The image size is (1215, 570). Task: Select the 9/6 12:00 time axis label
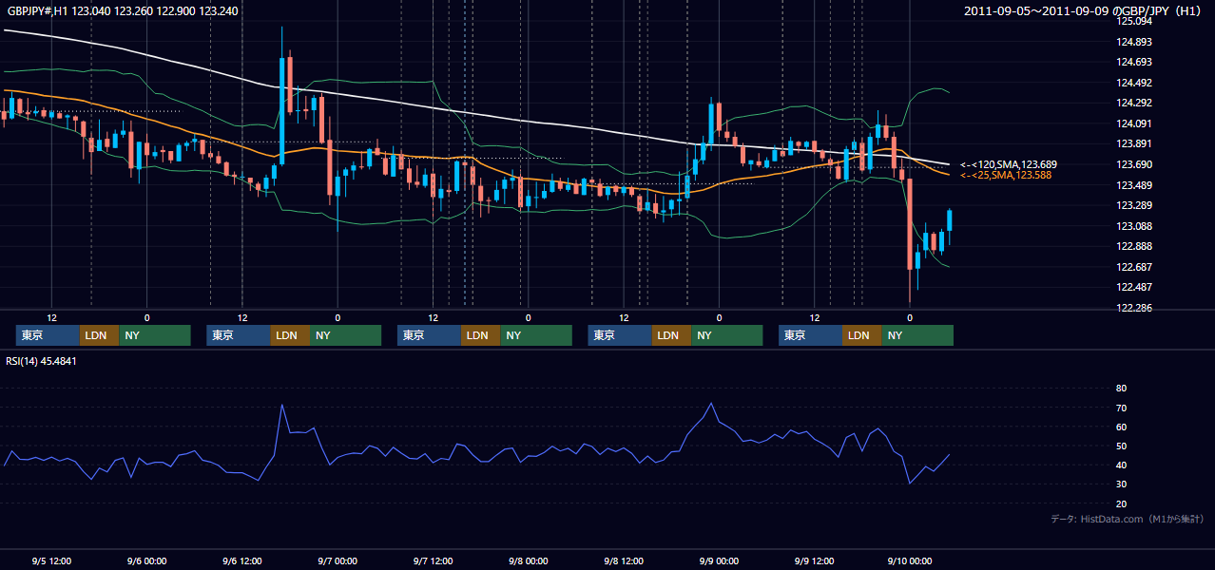click(x=241, y=561)
